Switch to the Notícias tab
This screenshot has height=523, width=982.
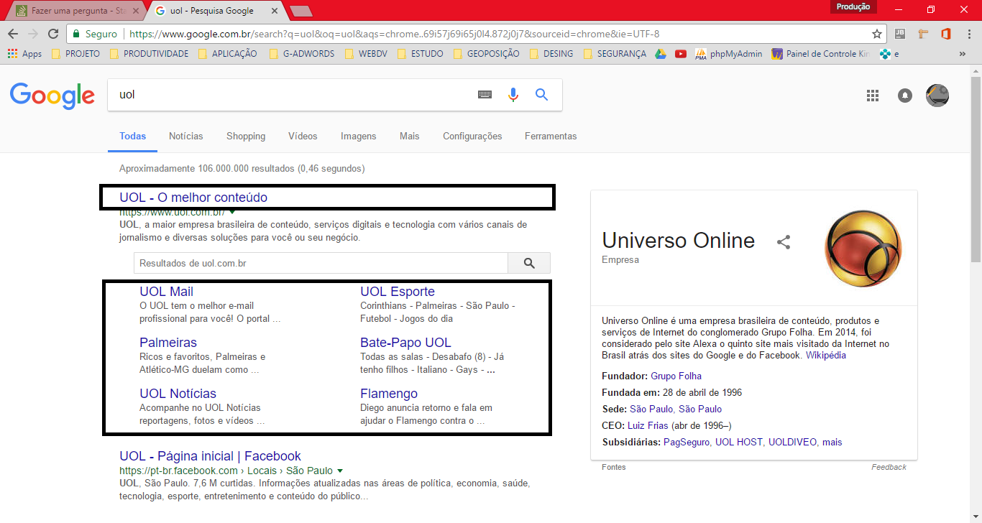pyautogui.click(x=186, y=136)
